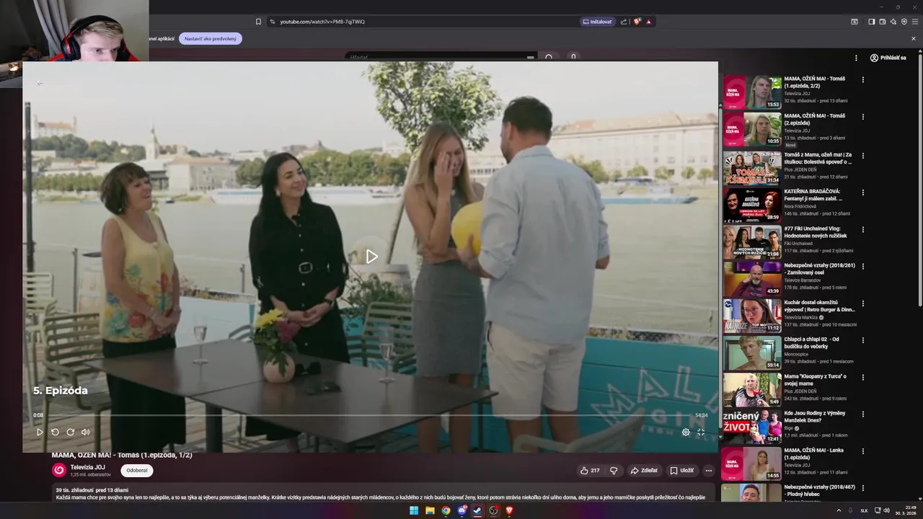The height and width of the screenshot is (519, 923).
Task: Open MAMA, OŽEŇ MA! - Lenka video
Action: (x=814, y=453)
